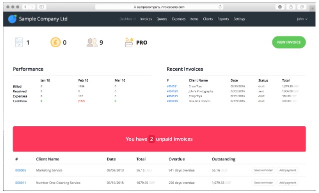Open recent invoice #000019
The width and height of the screenshot is (319, 193).
(x=172, y=96)
